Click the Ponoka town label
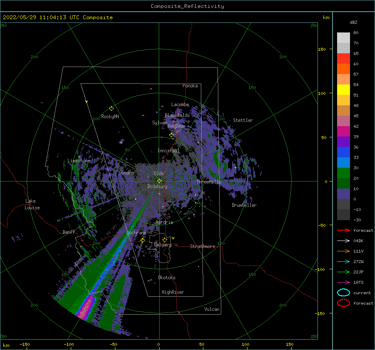Image resolution: width=375 pixels, height=350 pixels. point(190,86)
